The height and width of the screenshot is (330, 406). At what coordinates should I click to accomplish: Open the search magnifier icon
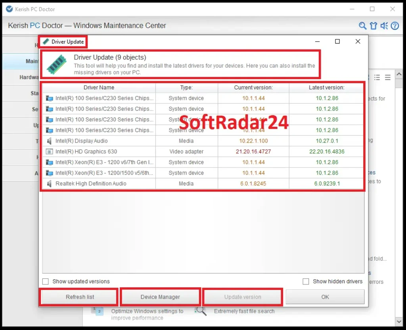point(362,25)
